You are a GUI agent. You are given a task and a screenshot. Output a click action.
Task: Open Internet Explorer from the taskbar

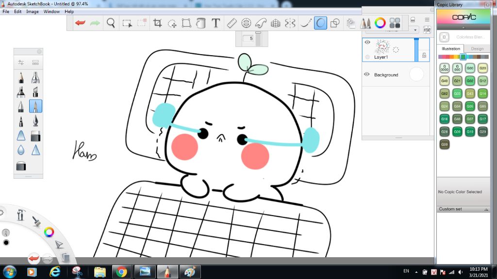click(55, 272)
